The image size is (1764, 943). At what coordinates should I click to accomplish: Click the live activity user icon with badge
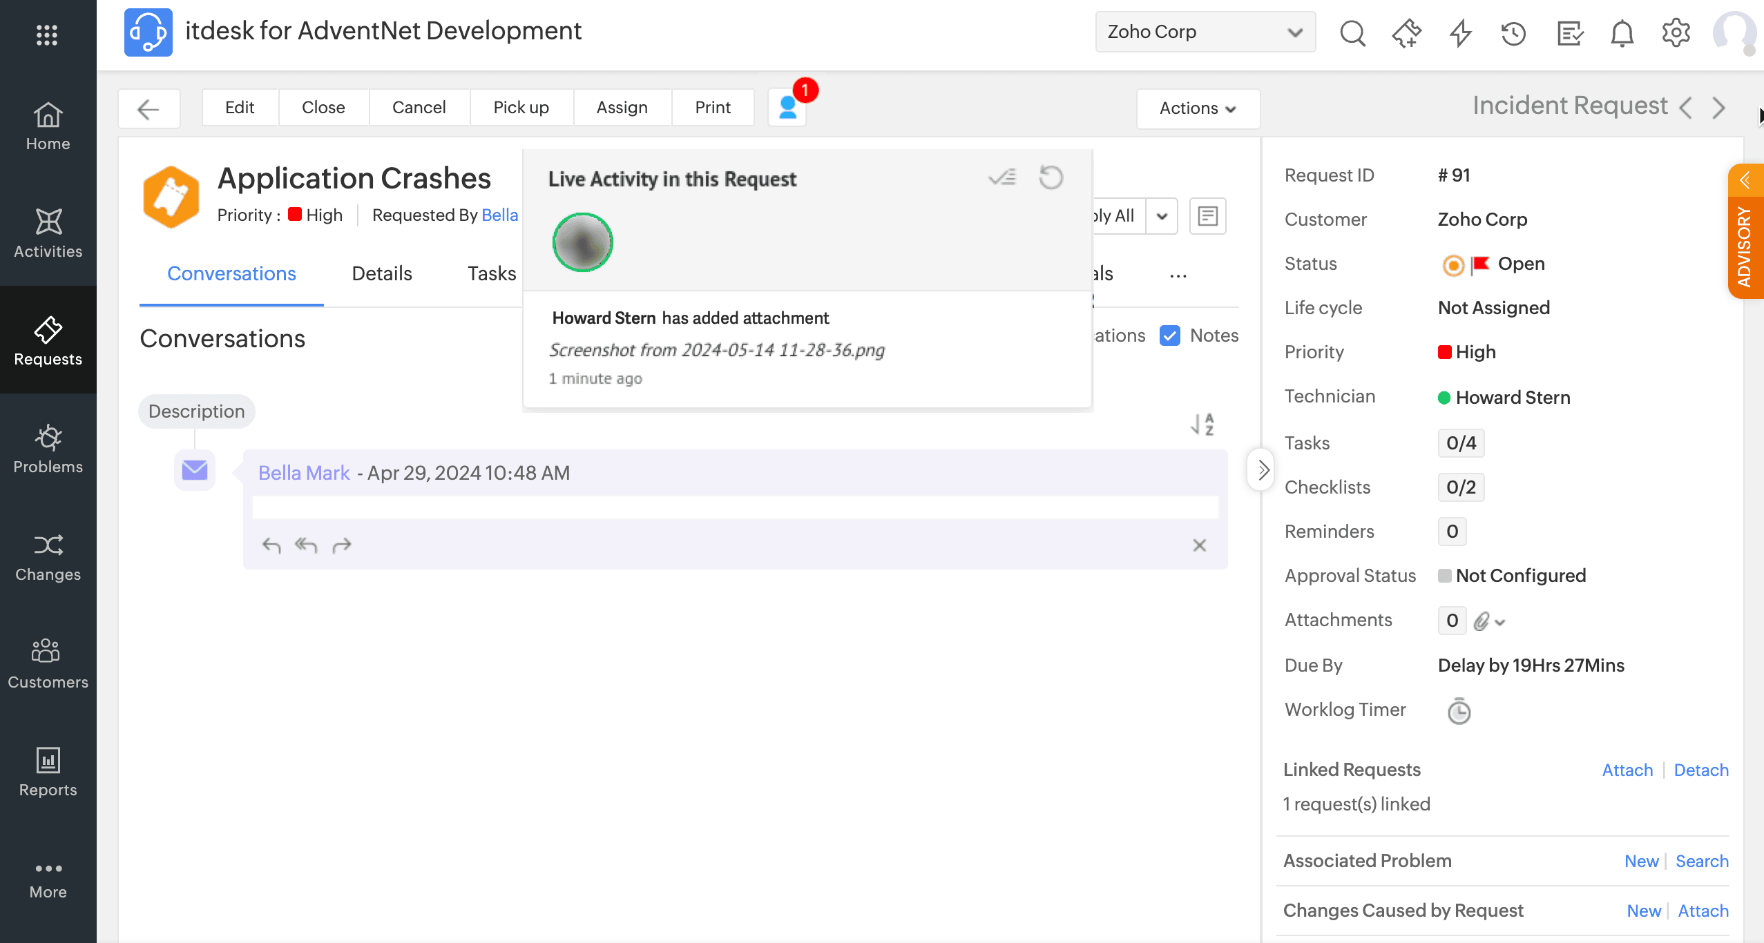tap(787, 108)
